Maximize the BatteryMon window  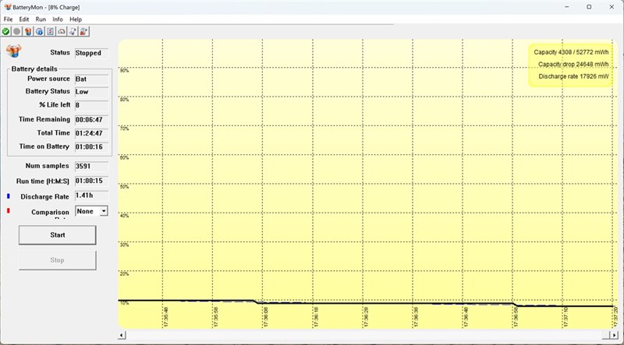click(x=589, y=7)
